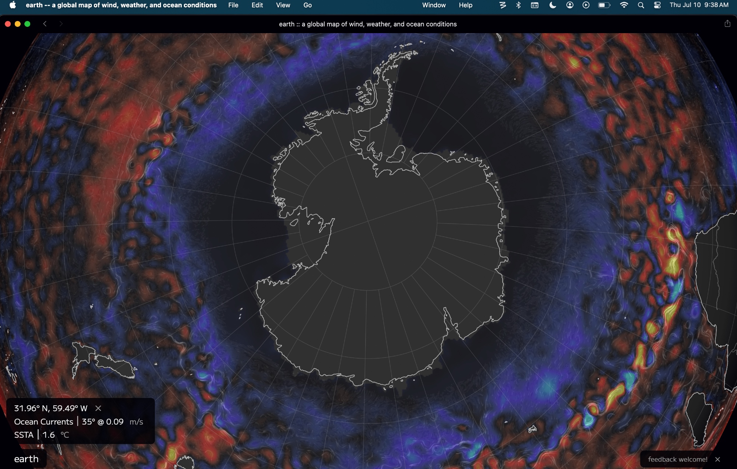Toggle Focus moon icon in menu bar

point(552,5)
